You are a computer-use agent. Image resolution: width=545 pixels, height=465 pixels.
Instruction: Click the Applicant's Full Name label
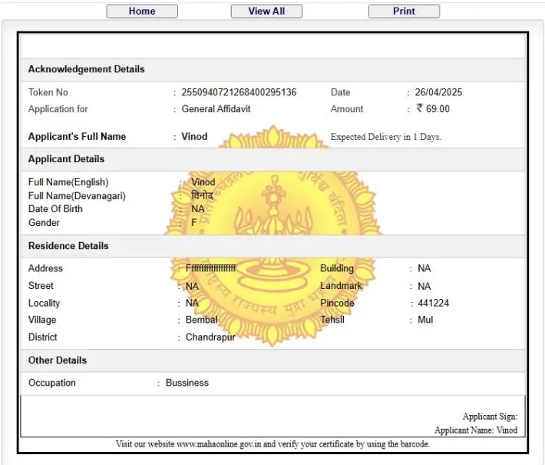(77, 137)
